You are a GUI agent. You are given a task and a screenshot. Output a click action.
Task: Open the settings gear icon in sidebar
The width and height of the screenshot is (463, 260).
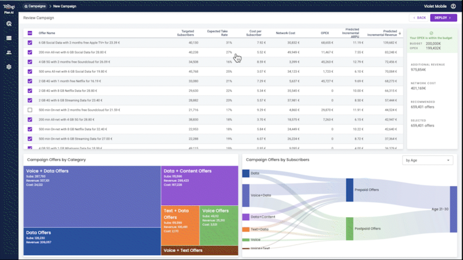click(x=9, y=66)
